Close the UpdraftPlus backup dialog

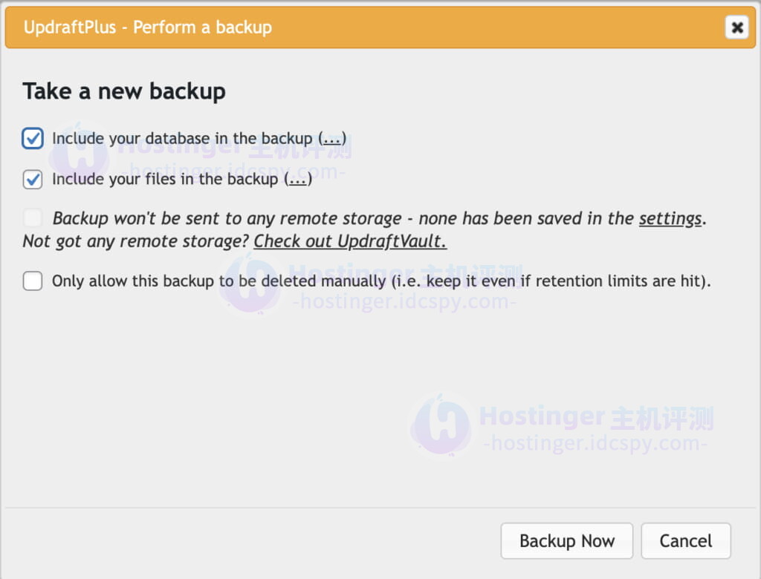(x=736, y=27)
